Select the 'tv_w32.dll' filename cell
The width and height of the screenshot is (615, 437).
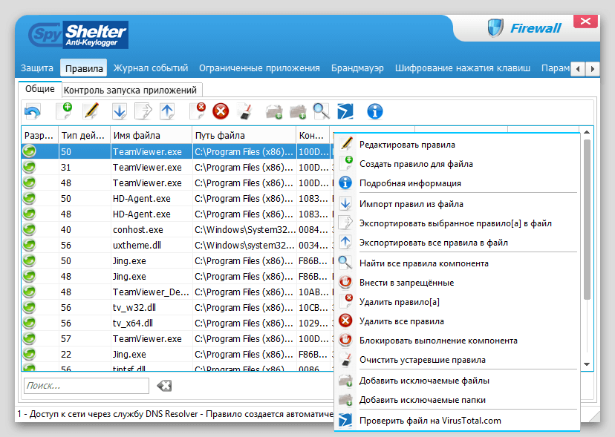pyautogui.click(x=134, y=308)
